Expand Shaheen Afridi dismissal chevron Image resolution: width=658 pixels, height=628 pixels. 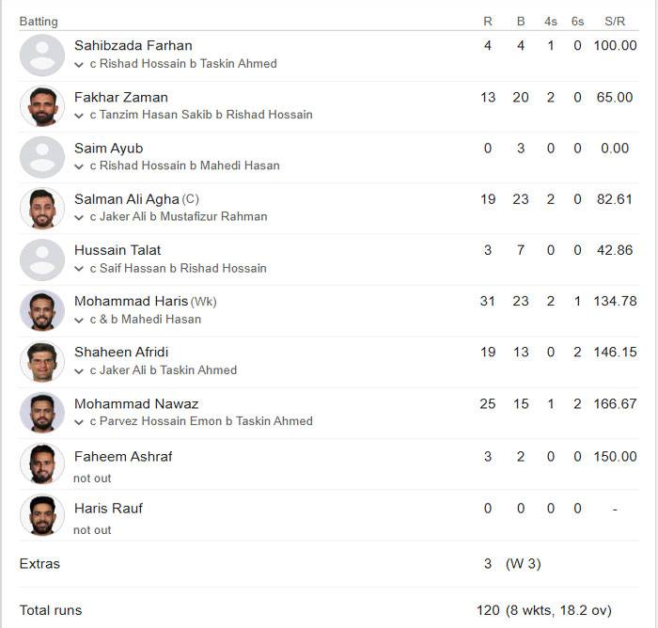[78, 370]
